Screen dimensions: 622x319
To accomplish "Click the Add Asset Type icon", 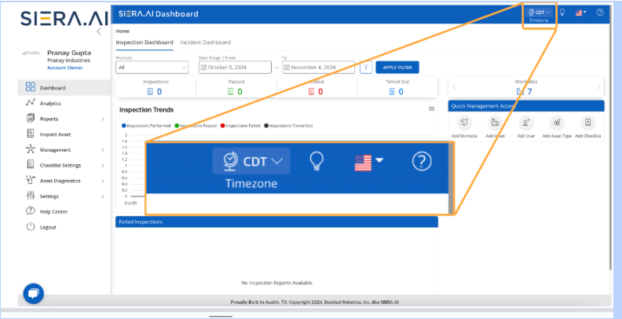I will pyautogui.click(x=557, y=123).
